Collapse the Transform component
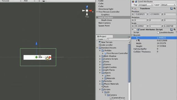177x100 pixels. (132, 9)
